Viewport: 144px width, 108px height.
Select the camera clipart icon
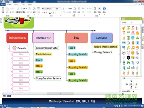click(137, 43)
